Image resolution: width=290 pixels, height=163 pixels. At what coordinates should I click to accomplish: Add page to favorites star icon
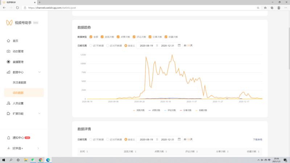point(258,8)
